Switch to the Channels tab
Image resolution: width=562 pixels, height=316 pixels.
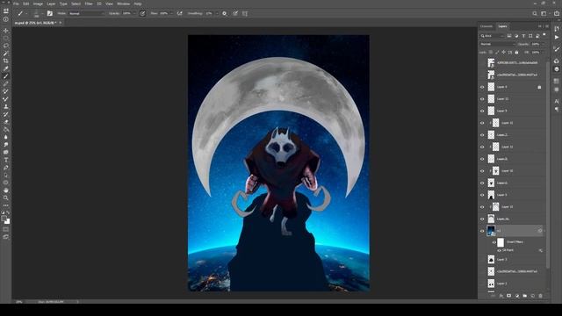486,26
